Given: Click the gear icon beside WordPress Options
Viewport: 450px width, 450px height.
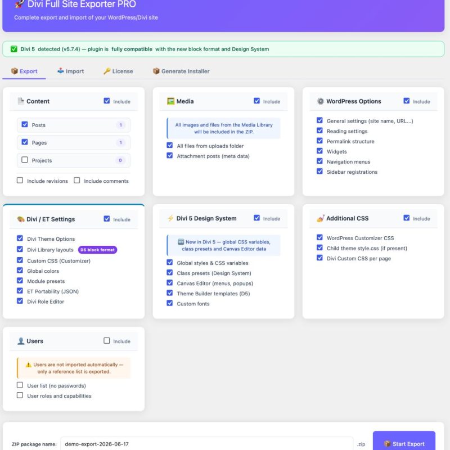Looking at the screenshot, I should point(320,101).
